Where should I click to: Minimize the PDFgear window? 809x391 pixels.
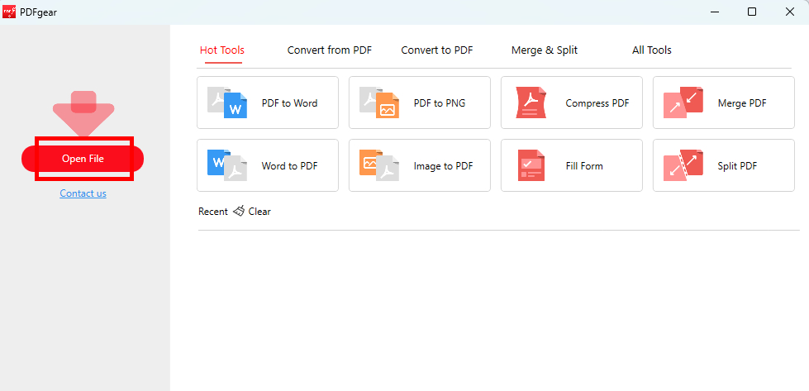[715, 12]
